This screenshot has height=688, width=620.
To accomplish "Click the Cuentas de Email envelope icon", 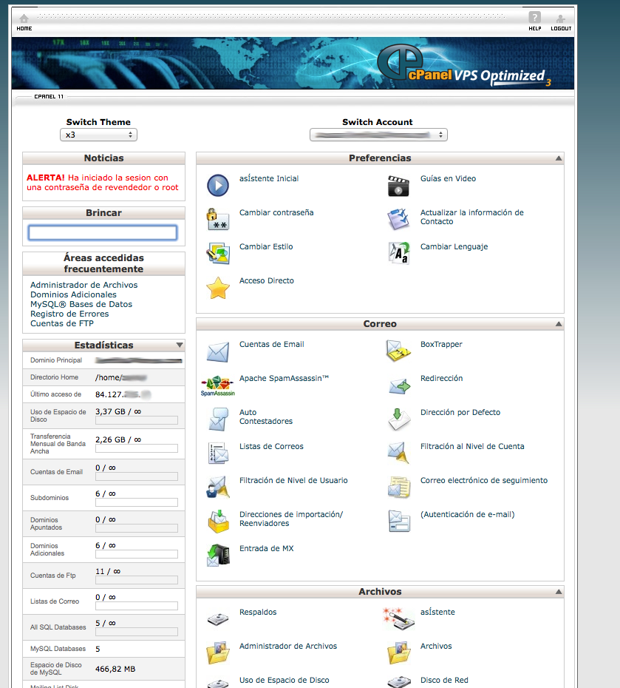I will click(218, 351).
